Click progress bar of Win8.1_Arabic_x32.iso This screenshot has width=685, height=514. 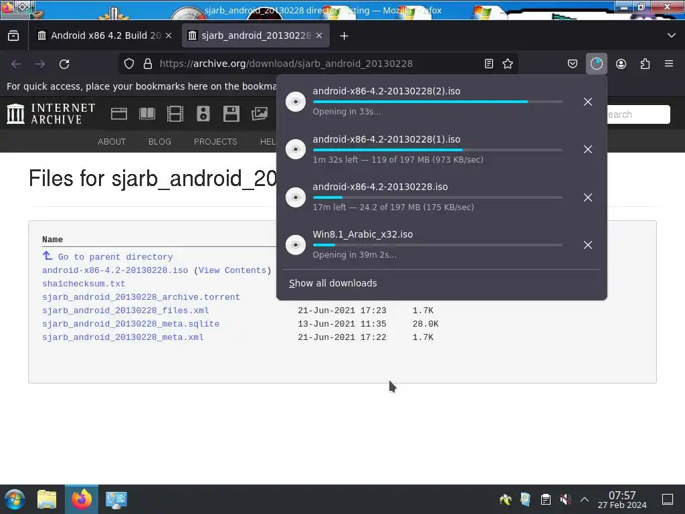(437, 245)
